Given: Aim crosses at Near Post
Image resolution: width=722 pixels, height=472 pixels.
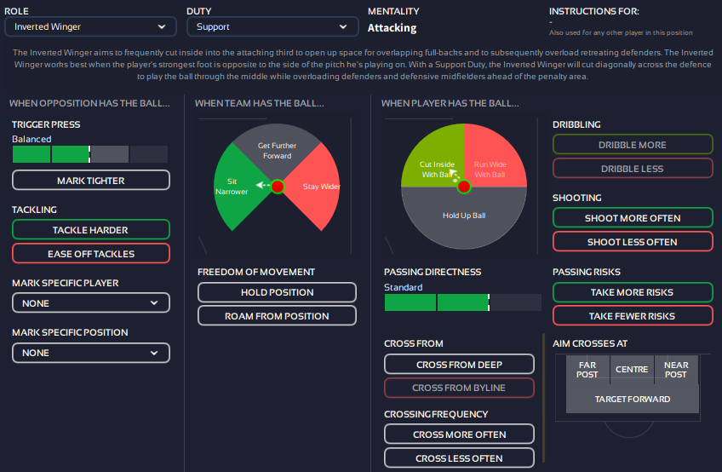Looking at the screenshot, I should click(x=676, y=370).
